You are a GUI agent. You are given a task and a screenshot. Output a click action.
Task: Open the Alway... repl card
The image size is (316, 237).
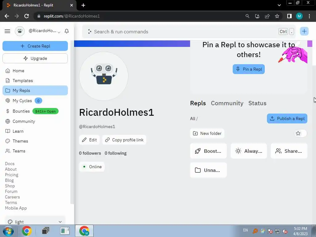click(249, 151)
